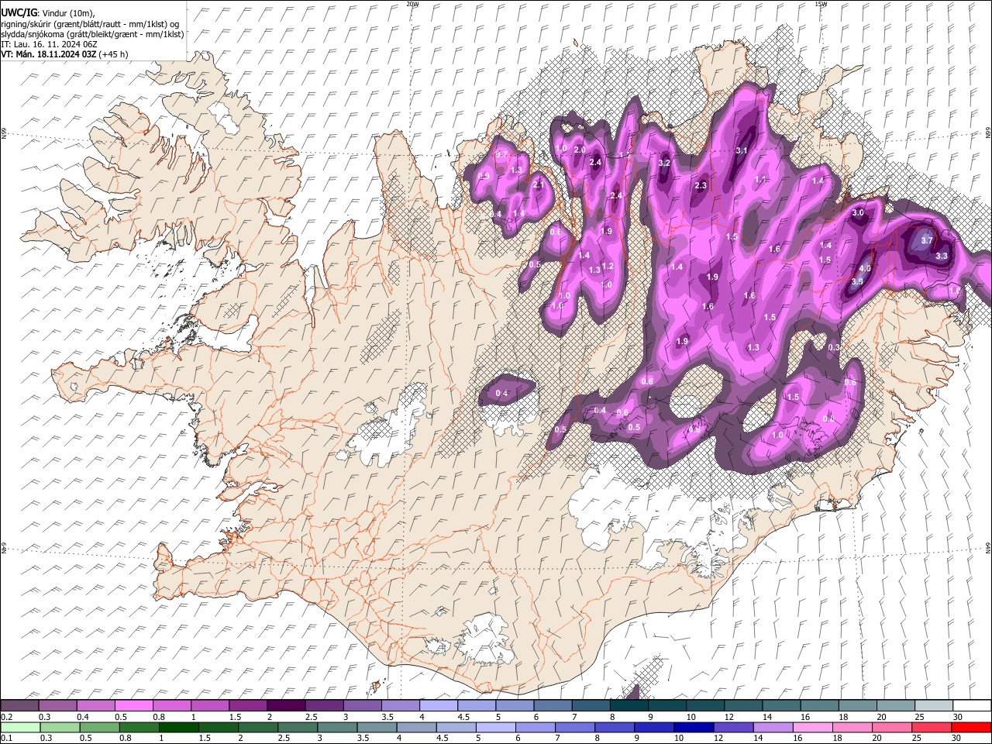Image resolution: width=992 pixels, height=744 pixels.
Task: Click the '0.1' label on the rain legend
Action: (7, 739)
